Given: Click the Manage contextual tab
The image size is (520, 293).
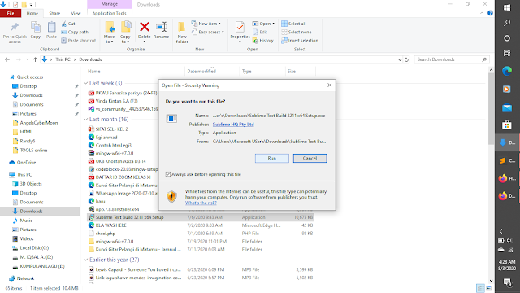Looking at the screenshot, I should tap(110, 4).
